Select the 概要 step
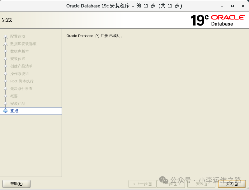The width and height of the screenshot is (249, 190). 14,96
